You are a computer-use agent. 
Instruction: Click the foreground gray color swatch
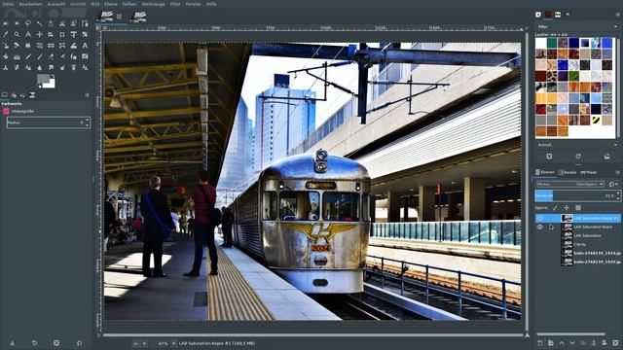43,79
